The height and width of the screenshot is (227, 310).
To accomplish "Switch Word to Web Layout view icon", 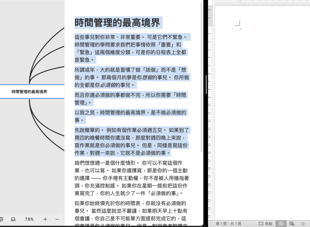I will pyautogui.click(x=292, y=224).
